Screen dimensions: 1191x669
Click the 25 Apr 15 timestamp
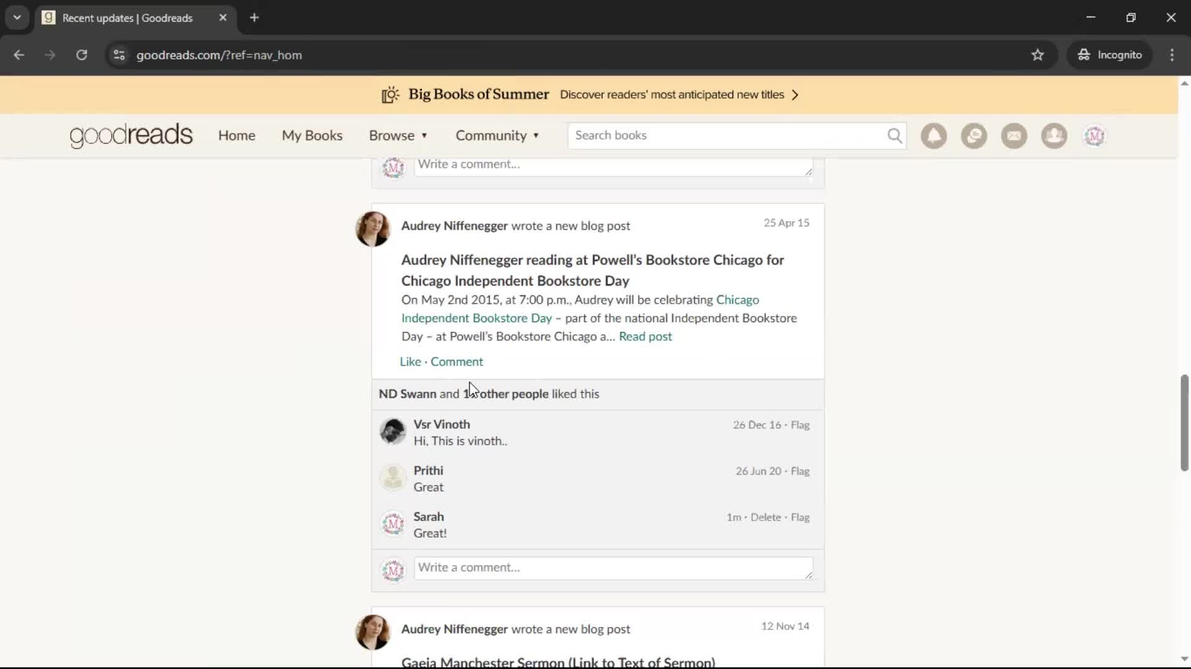[787, 223]
